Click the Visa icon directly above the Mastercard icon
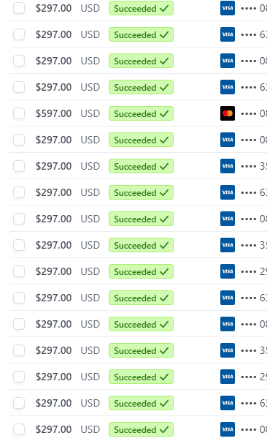The image size is (267, 441). point(228,87)
